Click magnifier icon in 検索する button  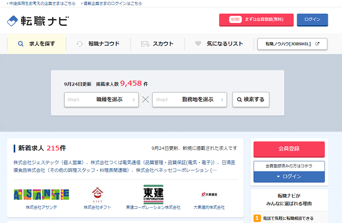tap(239, 99)
